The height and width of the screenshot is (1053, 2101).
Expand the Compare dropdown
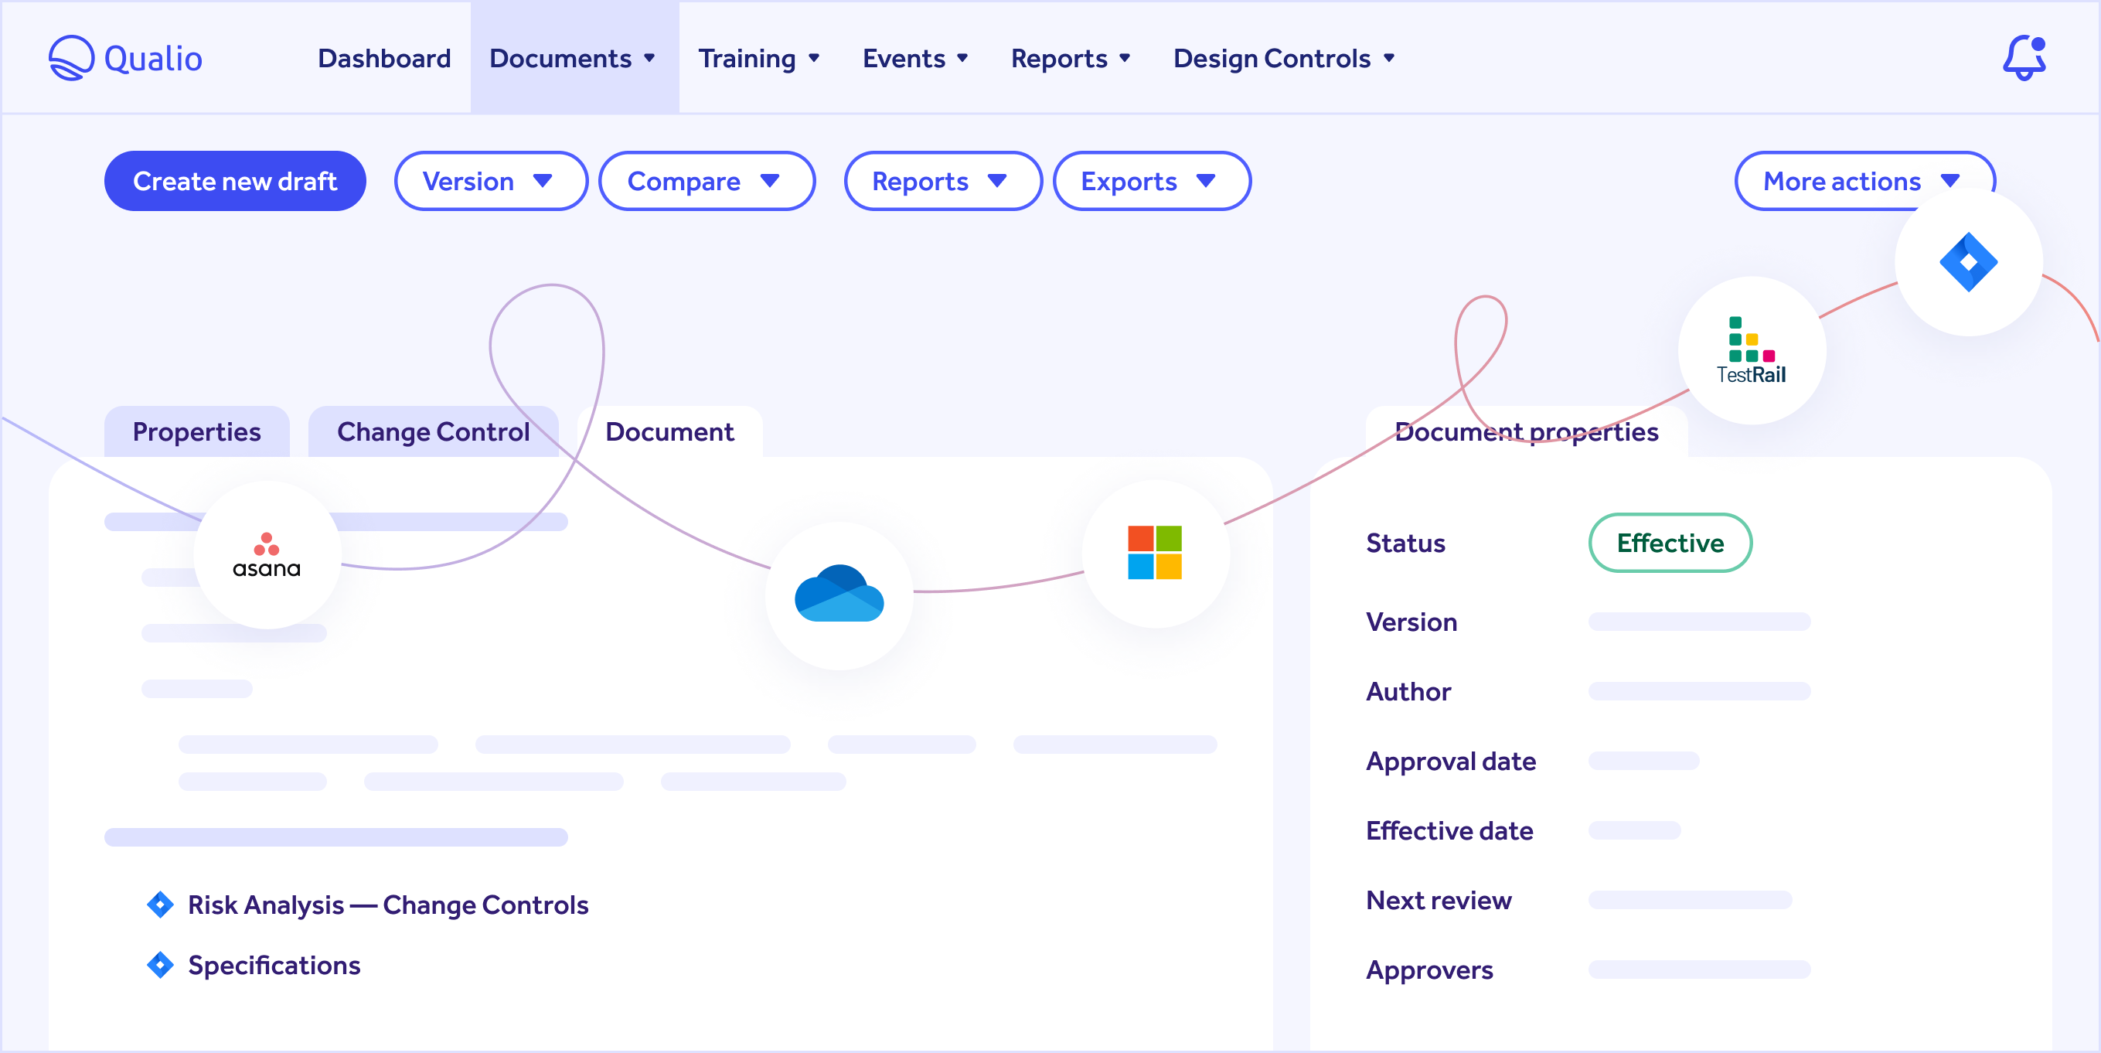pyautogui.click(x=707, y=181)
